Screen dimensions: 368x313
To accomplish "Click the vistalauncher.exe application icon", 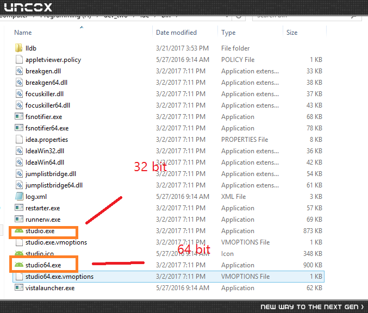I will pos(19,287).
